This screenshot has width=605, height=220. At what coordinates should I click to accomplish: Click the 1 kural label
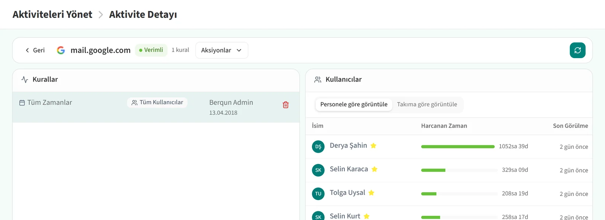tap(180, 50)
